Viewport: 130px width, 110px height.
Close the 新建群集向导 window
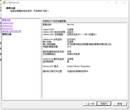pyautogui.click(x=125, y=3)
